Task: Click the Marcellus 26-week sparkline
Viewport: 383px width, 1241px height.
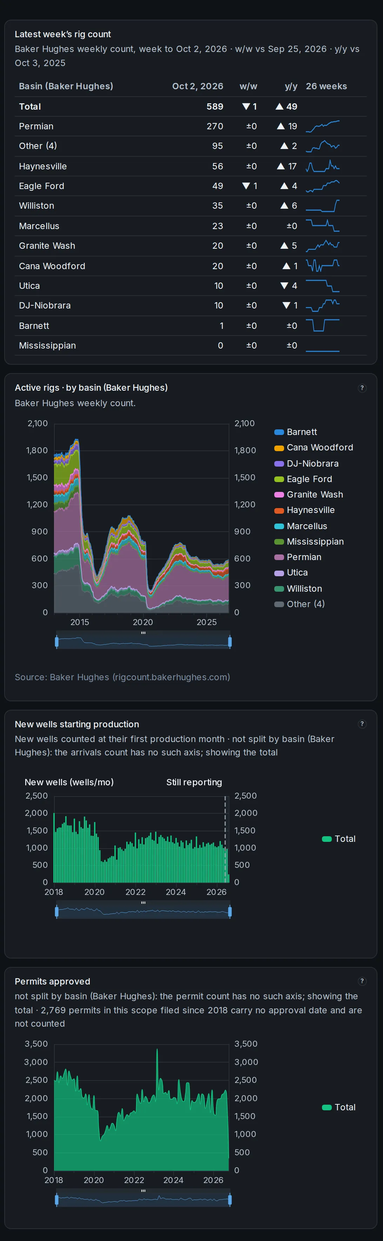Action: 322,226
